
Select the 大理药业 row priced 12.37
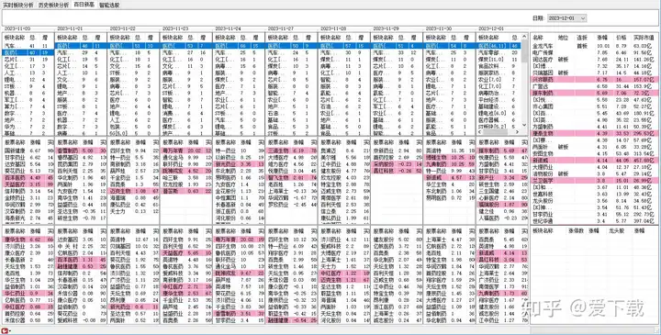coord(593,166)
